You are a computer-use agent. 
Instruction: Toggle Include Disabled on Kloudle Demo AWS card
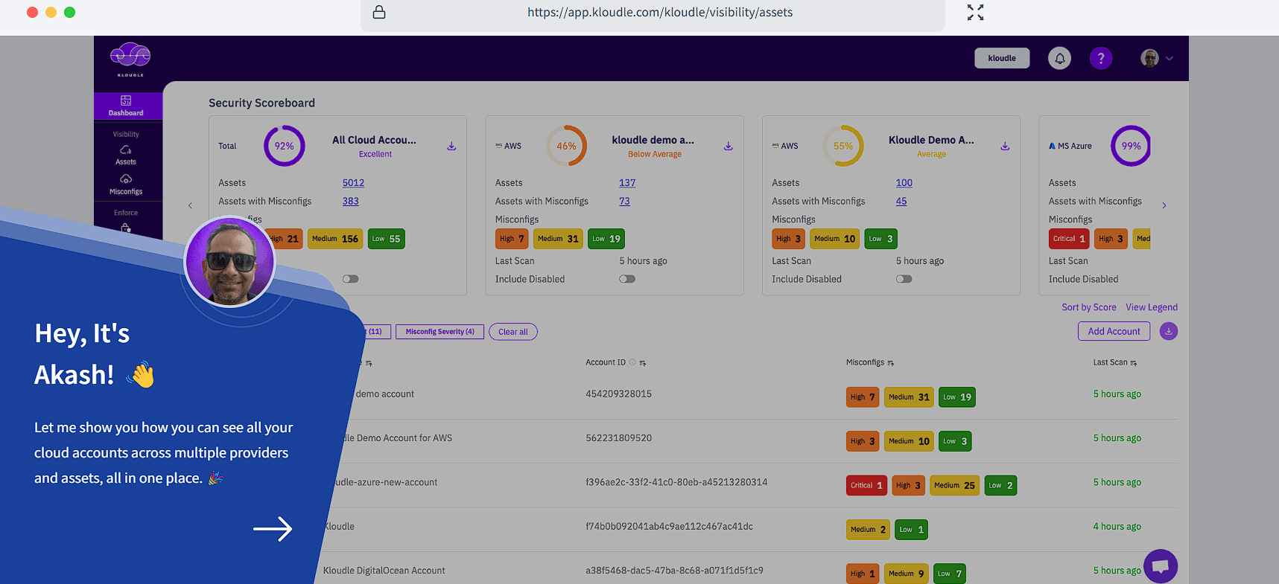coord(904,279)
